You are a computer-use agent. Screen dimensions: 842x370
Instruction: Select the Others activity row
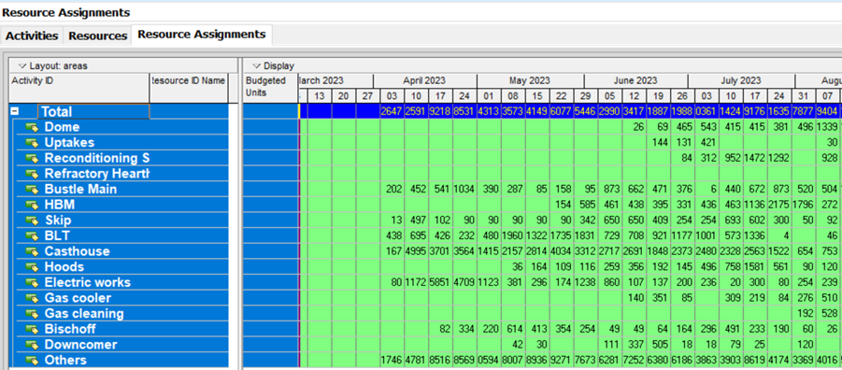click(x=121, y=361)
